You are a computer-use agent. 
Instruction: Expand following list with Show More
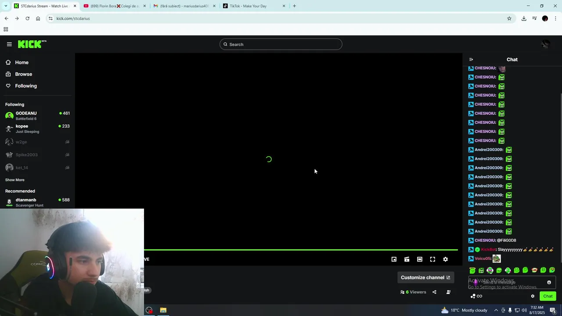[x=15, y=180]
